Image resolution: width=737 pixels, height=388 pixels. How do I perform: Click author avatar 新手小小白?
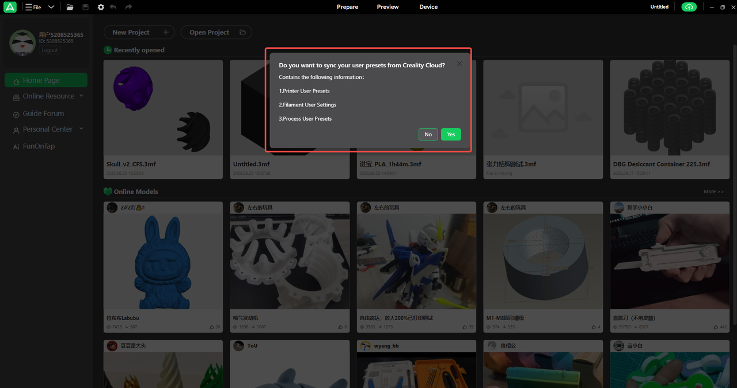[x=618, y=208]
